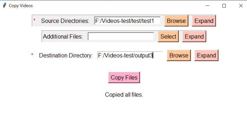Viewport: 247px width, 133px height.
Task: Close the Copy Videos window
Action: coord(241,6)
